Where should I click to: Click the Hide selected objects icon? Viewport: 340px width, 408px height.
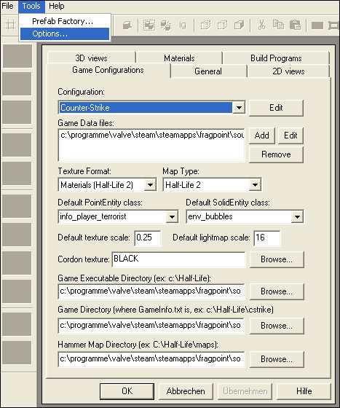[x=205, y=25]
